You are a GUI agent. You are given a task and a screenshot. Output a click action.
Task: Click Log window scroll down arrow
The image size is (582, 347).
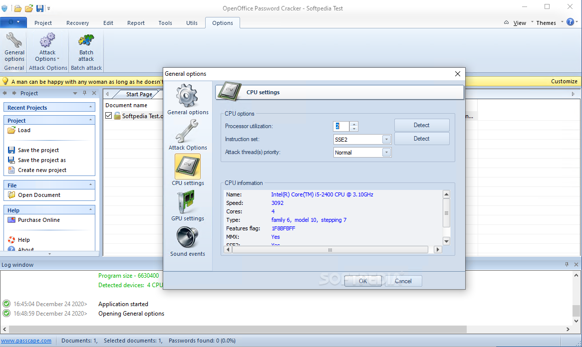576,321
